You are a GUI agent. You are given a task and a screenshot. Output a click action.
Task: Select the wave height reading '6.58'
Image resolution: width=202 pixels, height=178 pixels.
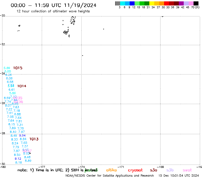(x=10, y=82)
